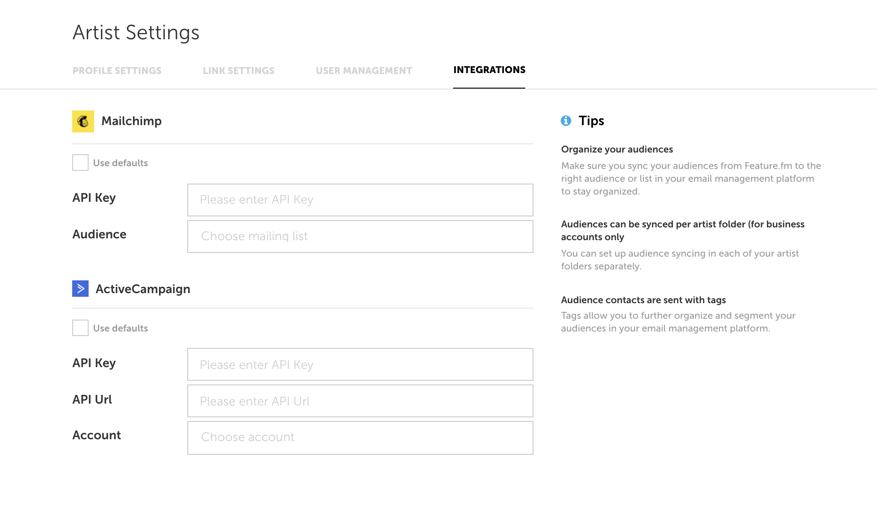
Task: Click the Use defaults label under Mailchimp
Action: 121,163
